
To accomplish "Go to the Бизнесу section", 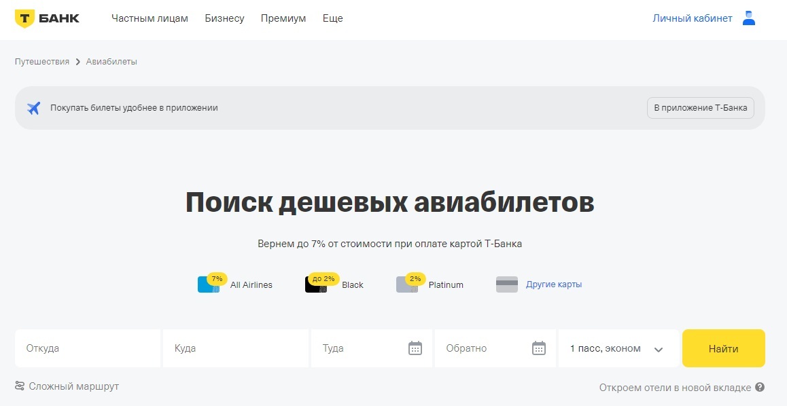I will click(224, 18).
